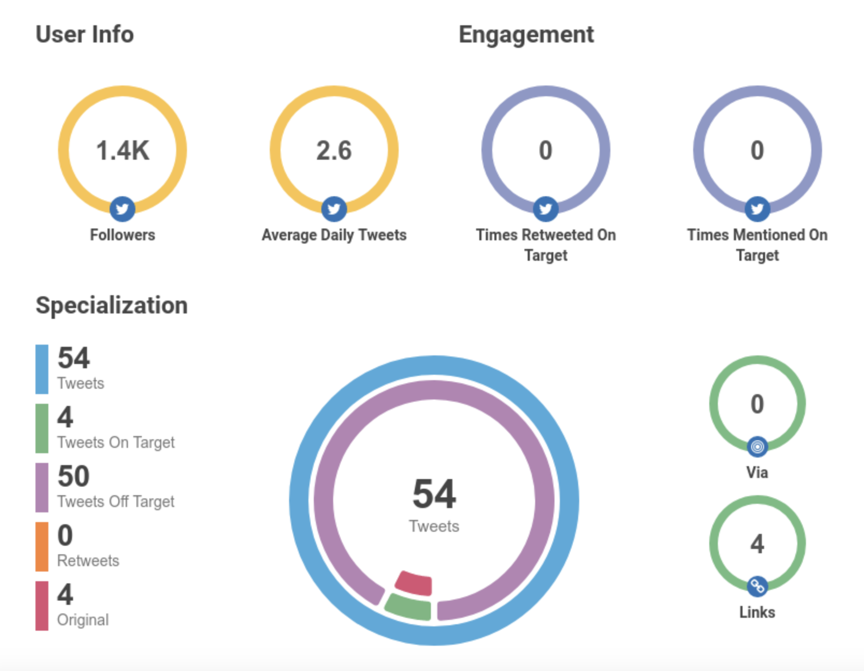Click the 2.6 average daily tweets value

coord(334,151)
